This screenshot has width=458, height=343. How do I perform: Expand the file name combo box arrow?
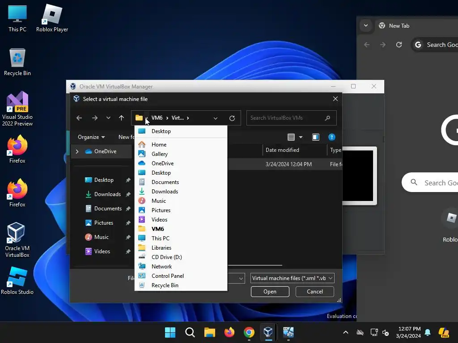(241, 278)
